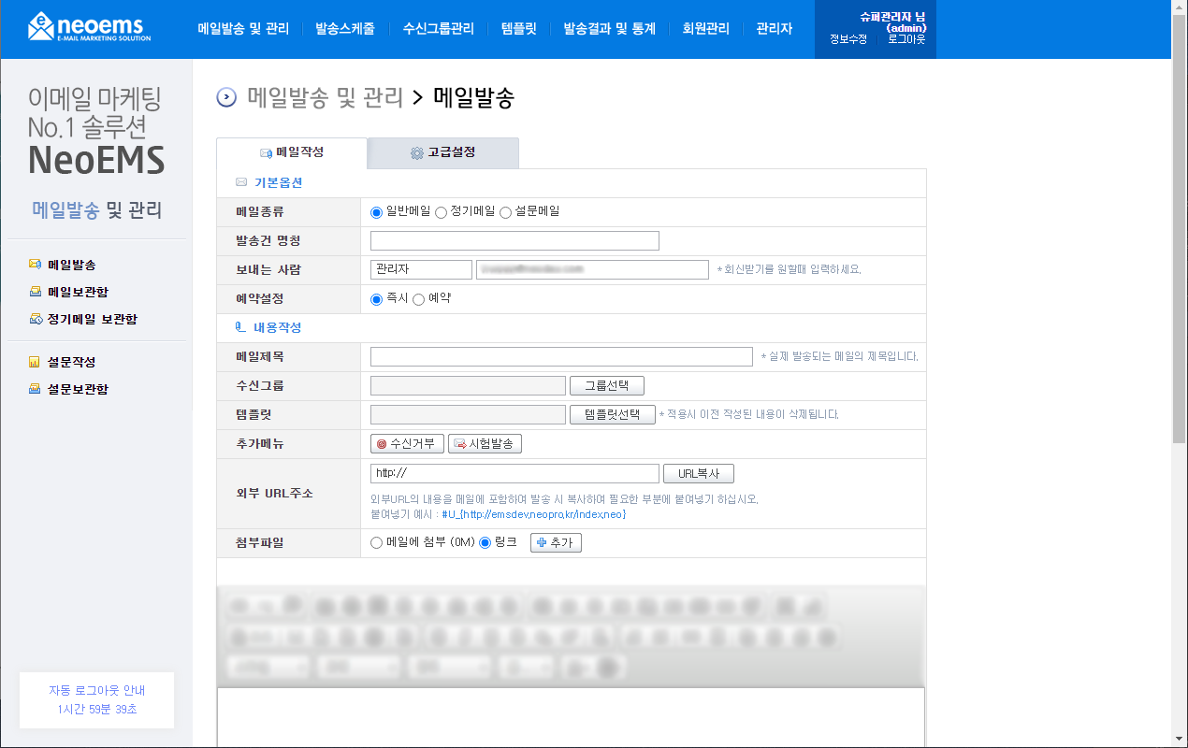Select the 메일에 첨부 radio option
Screen dimensions: 1188x748
(x=377, y=543)
